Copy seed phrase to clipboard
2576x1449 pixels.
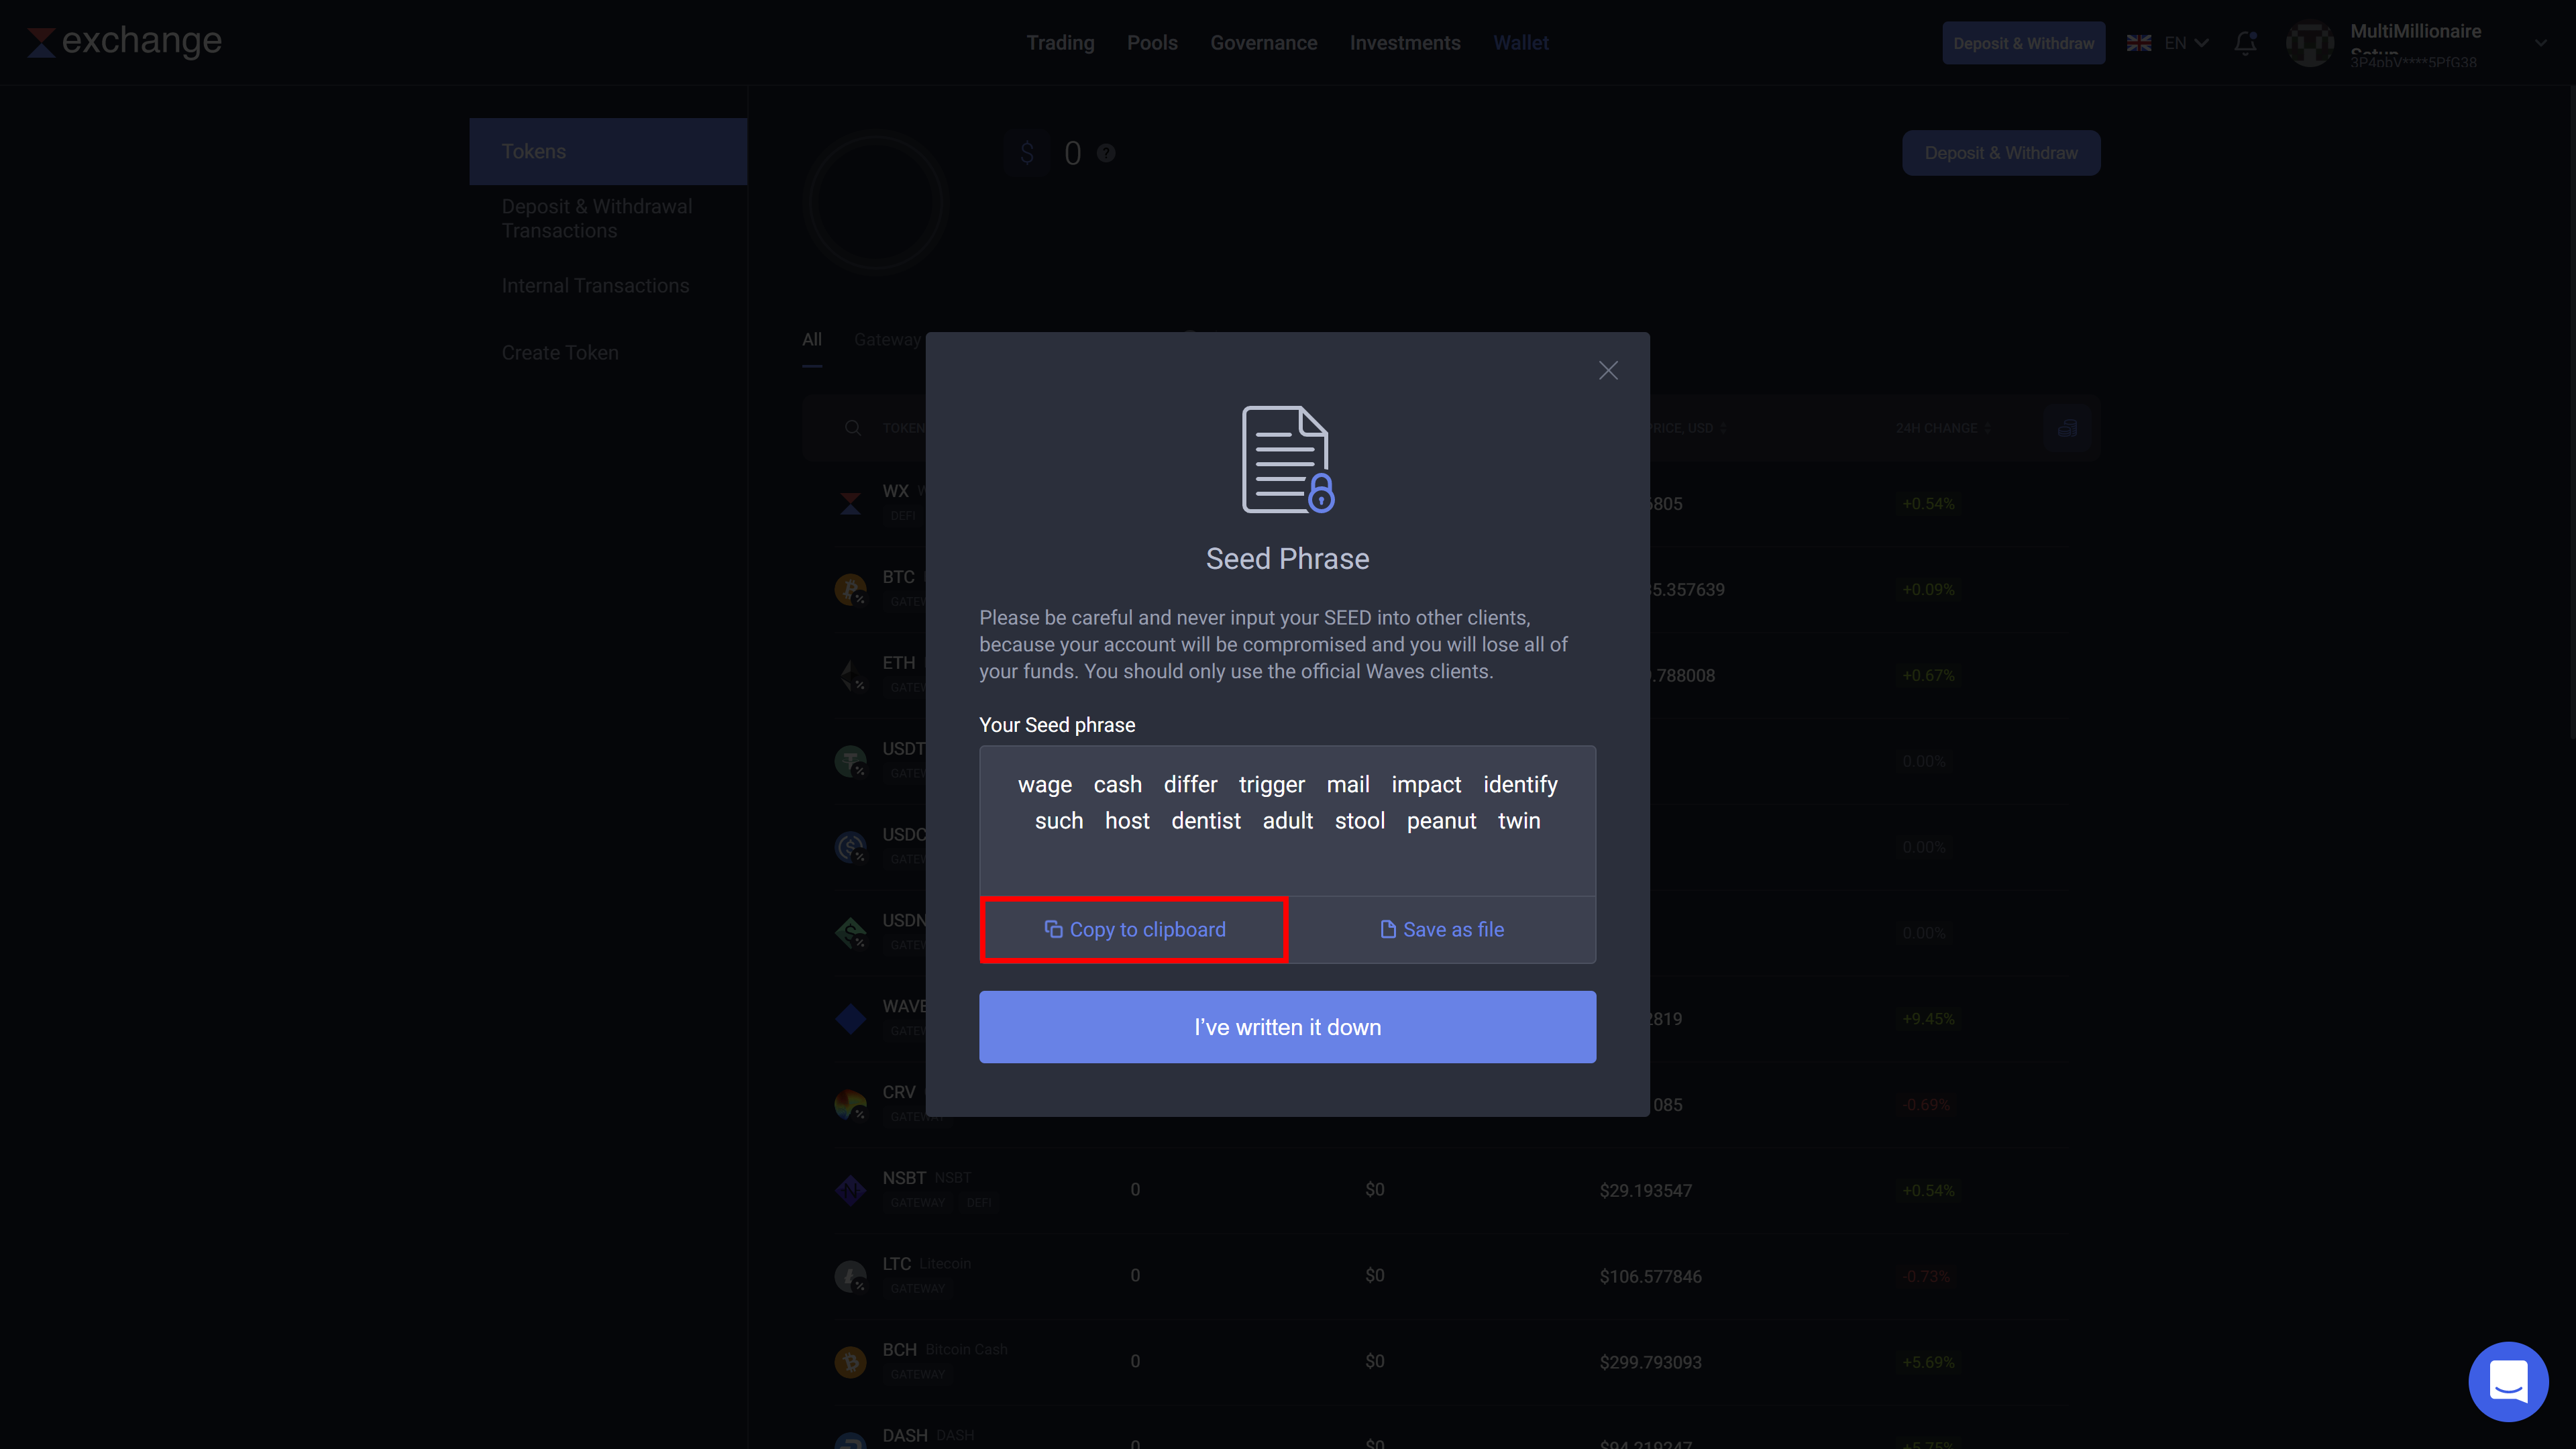1134,930
